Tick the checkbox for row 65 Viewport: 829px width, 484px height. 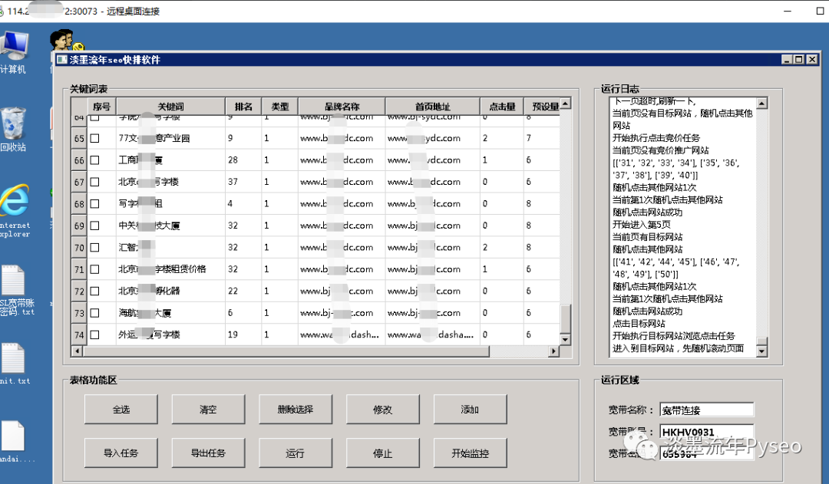[94, 138]
